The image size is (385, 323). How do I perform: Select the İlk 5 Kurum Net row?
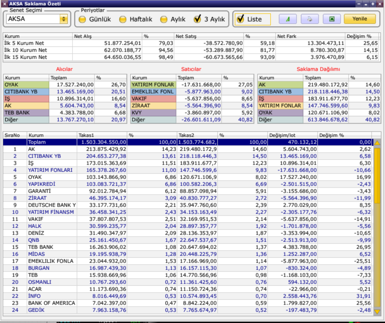coord(192,43)
